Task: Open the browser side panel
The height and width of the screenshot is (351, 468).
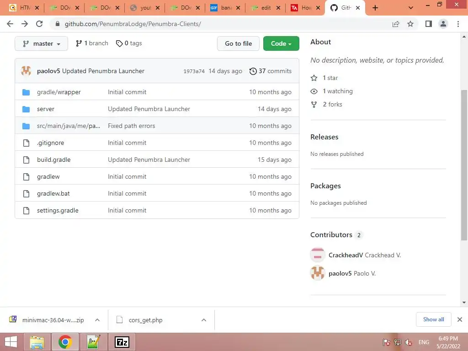Action: (x=429, y=24)
